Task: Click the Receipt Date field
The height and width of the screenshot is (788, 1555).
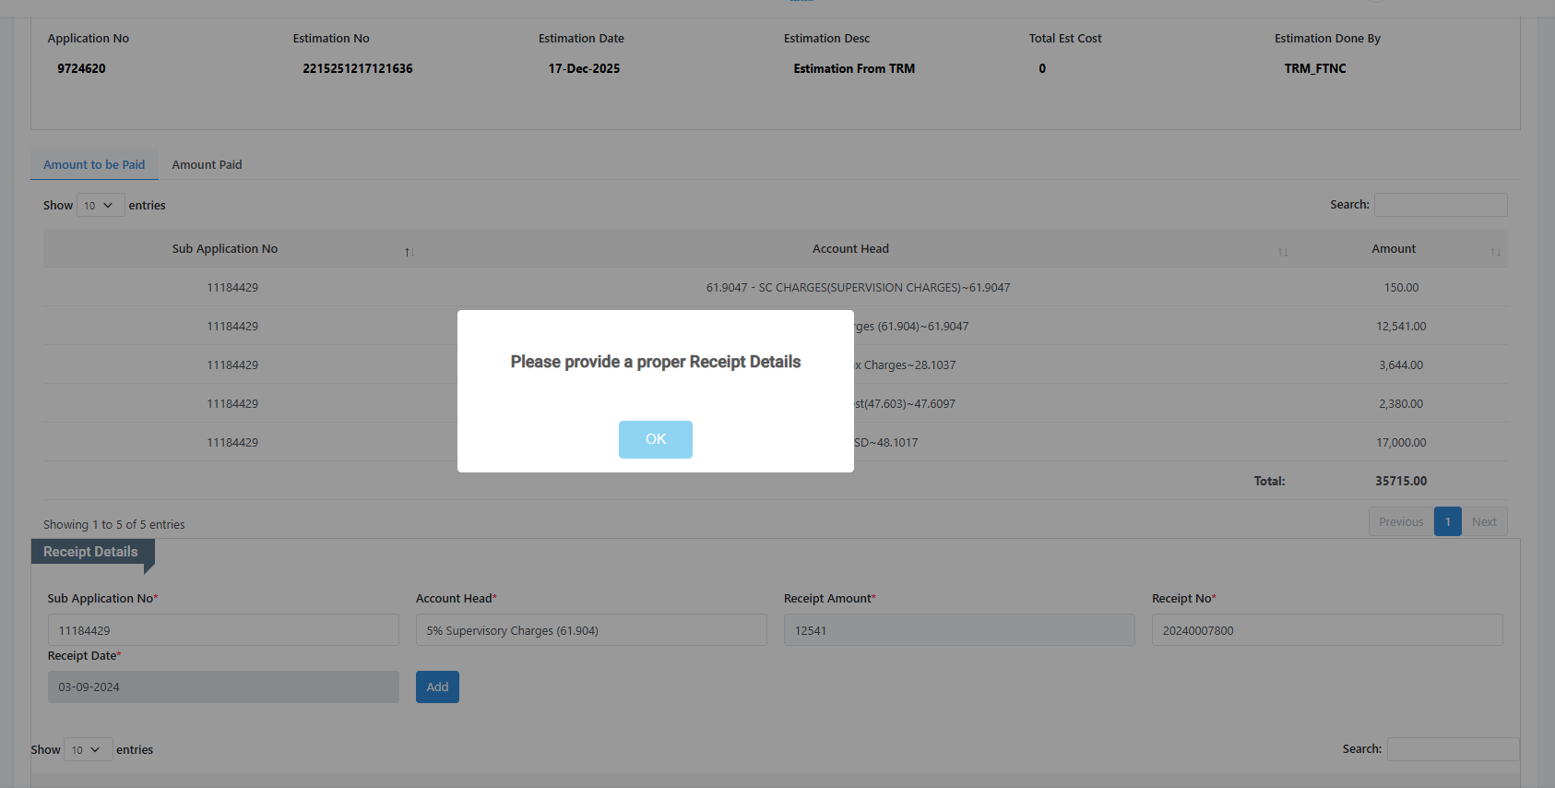Action: [223, 687]
